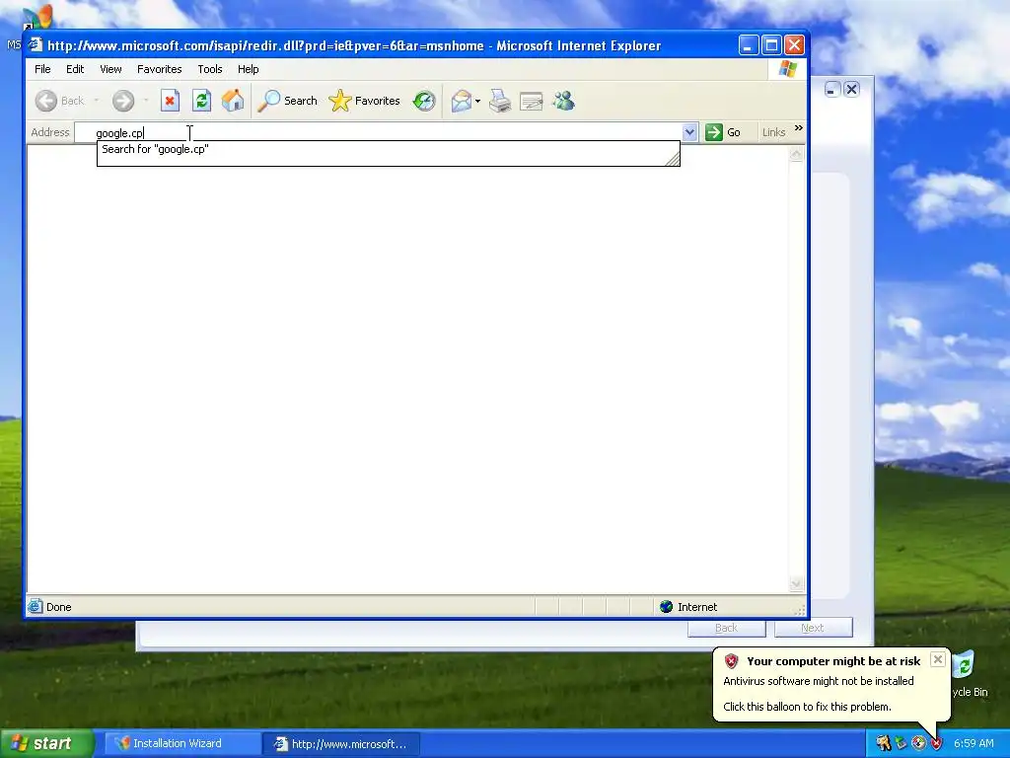Stop page loading with the red X icon
The width and height of the screenshot is (1010, 758).
tap(170, 101)
